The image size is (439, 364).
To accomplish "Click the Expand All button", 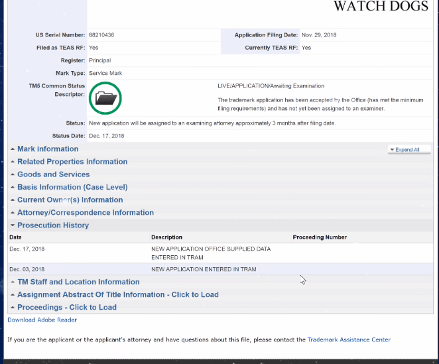I will [409, 150].
